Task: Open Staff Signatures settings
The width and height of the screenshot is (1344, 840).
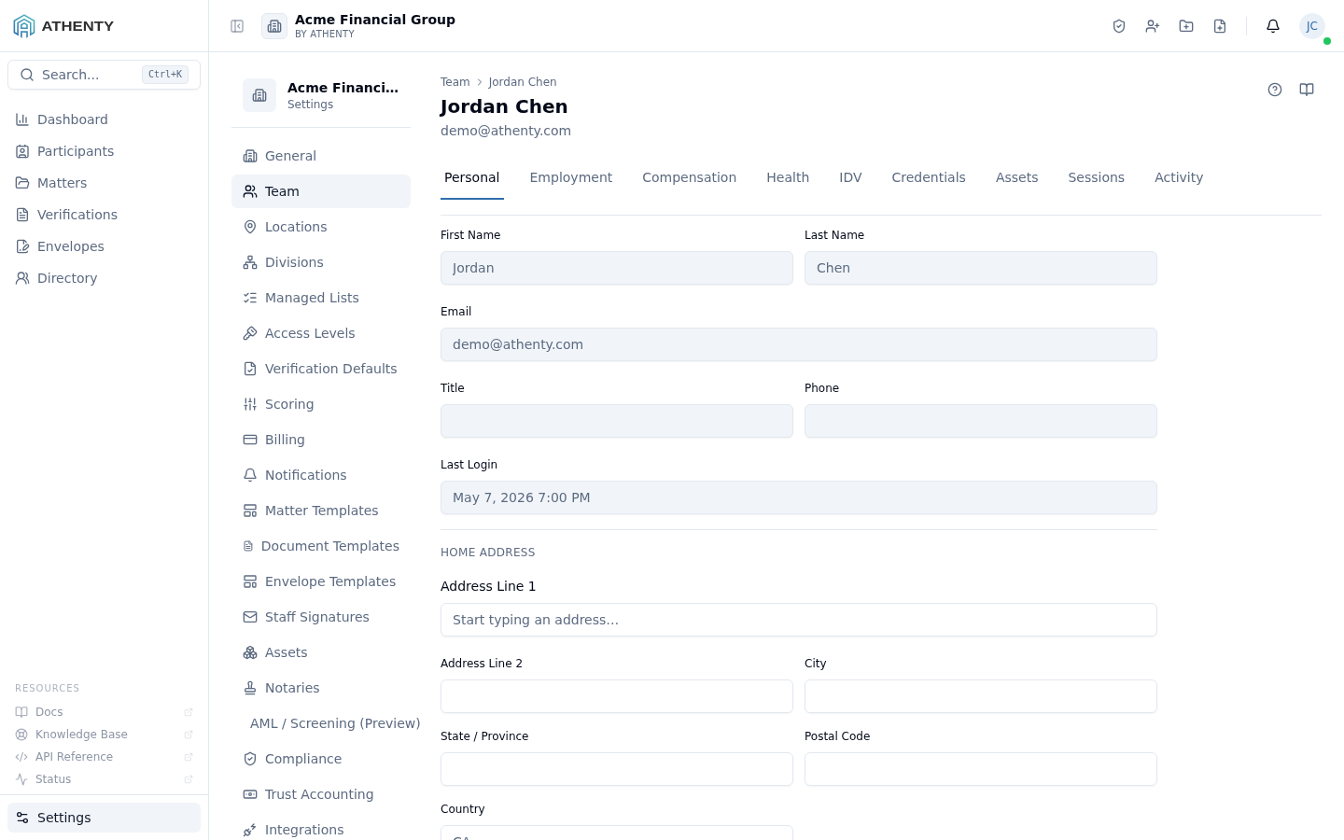Action: point(321,617)
